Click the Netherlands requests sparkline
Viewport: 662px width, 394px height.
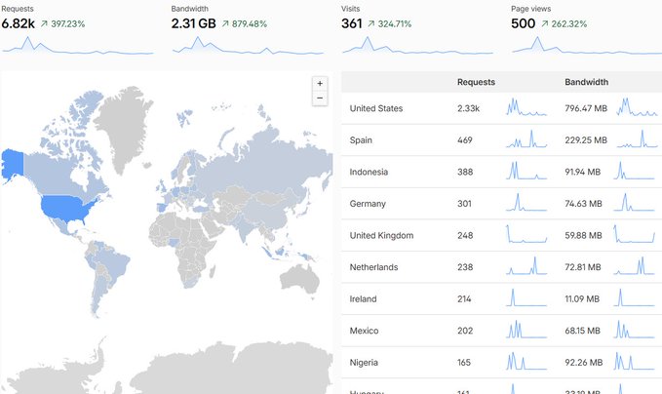526,265
